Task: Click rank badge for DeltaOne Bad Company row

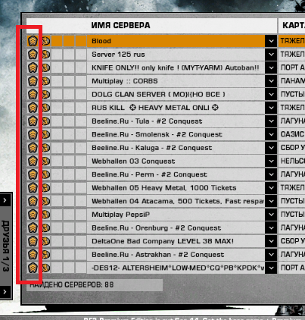Action: pos(33,241)
